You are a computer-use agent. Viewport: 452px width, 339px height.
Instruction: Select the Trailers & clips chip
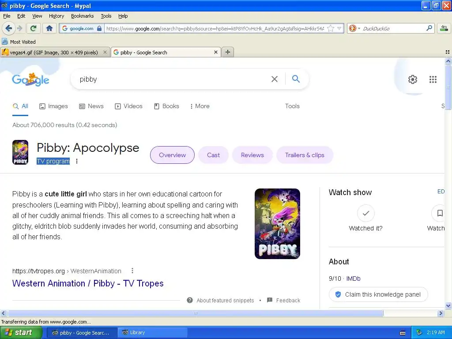[x=305, y=155]
